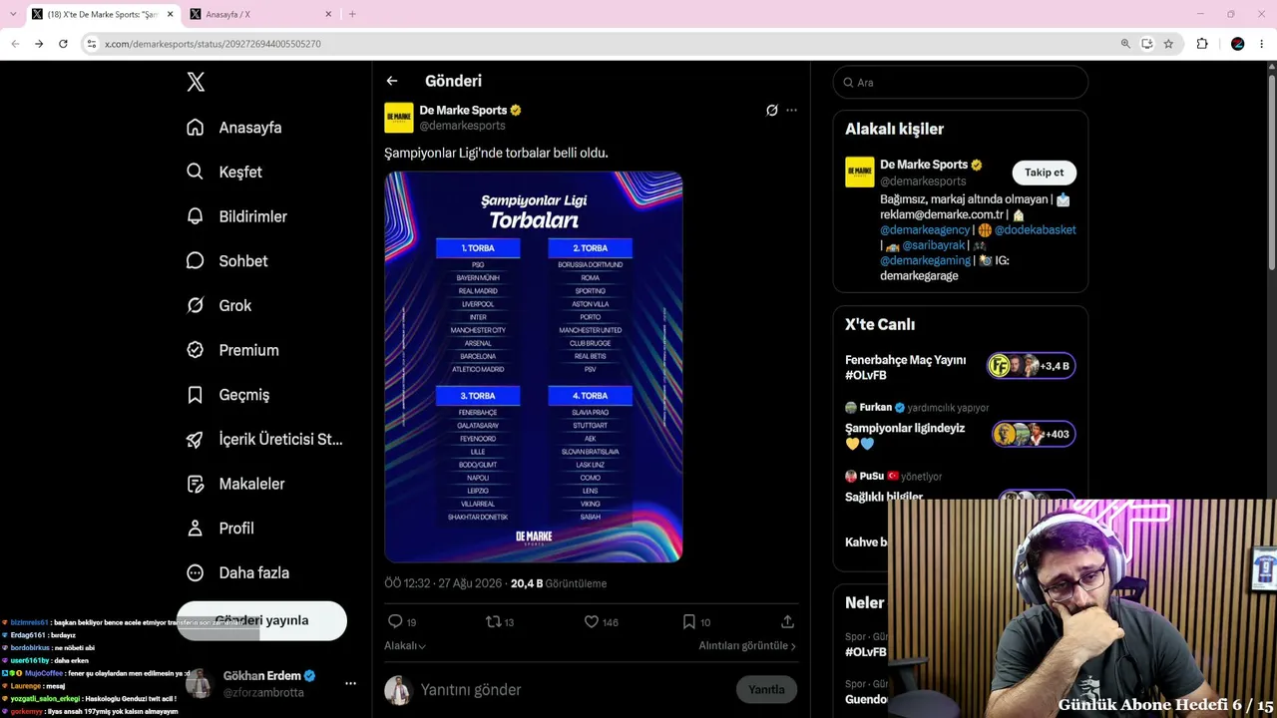
Task: Click the Grok icon on the post
Action: 771,110
